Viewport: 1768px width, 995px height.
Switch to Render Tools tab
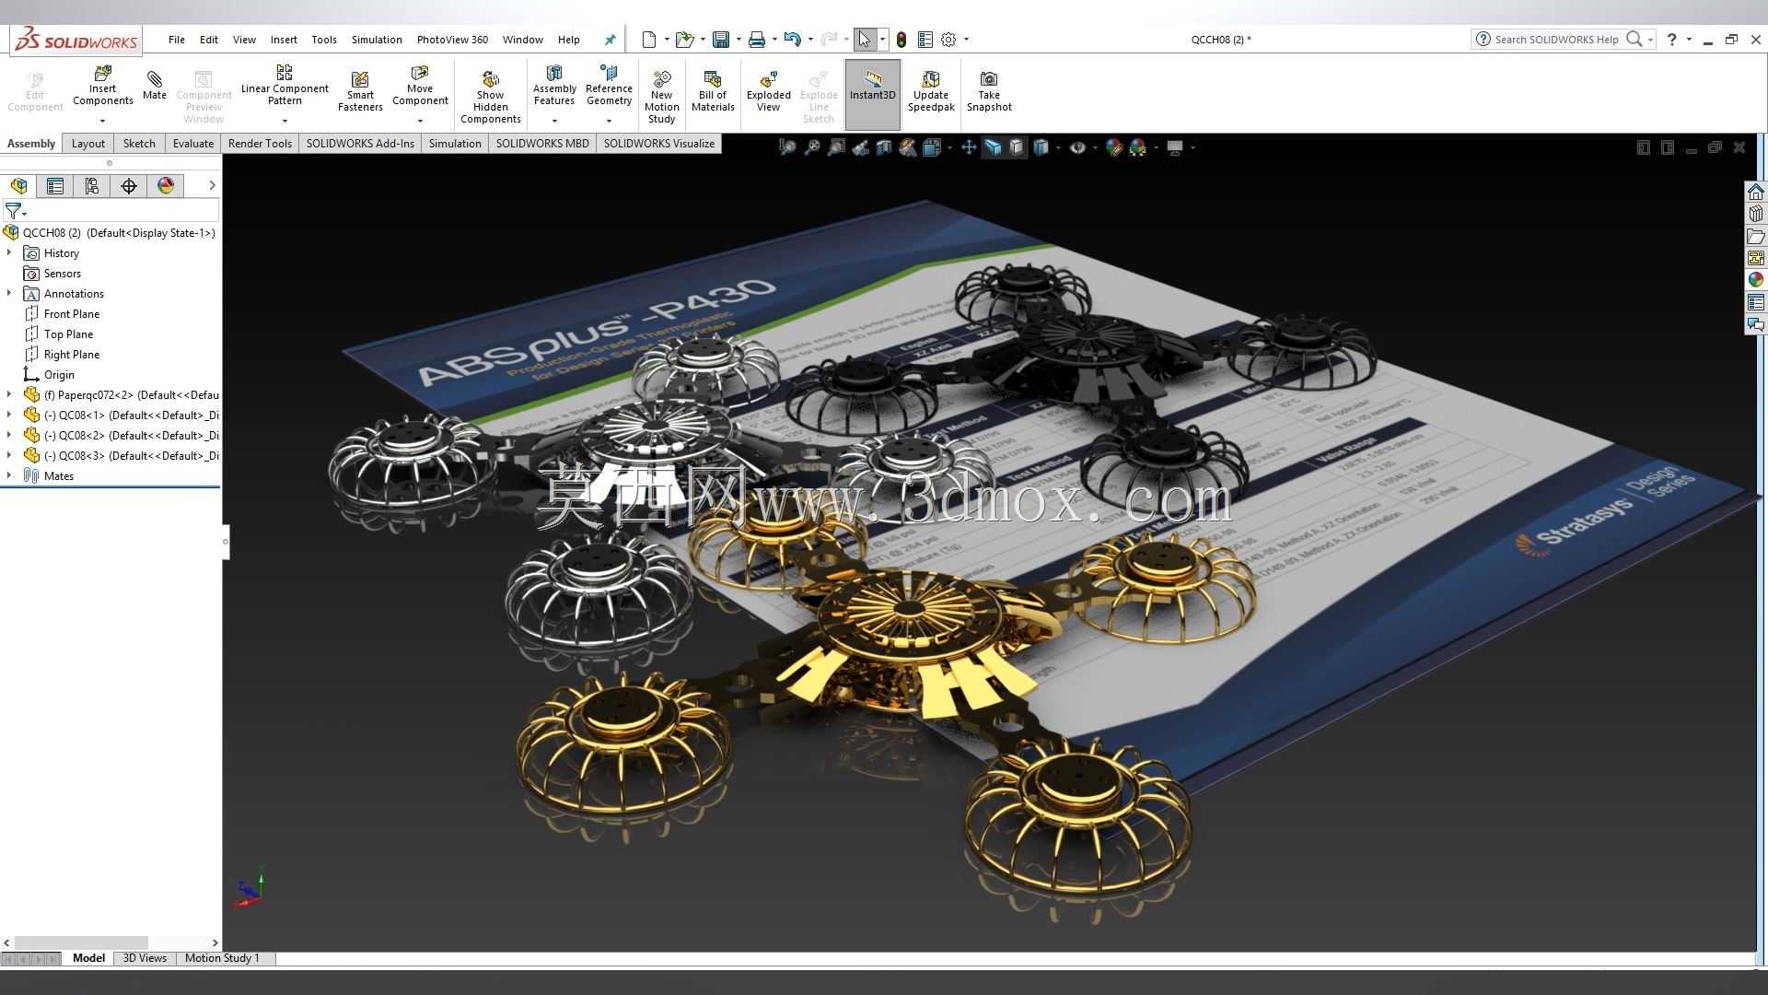coord(260,144)
